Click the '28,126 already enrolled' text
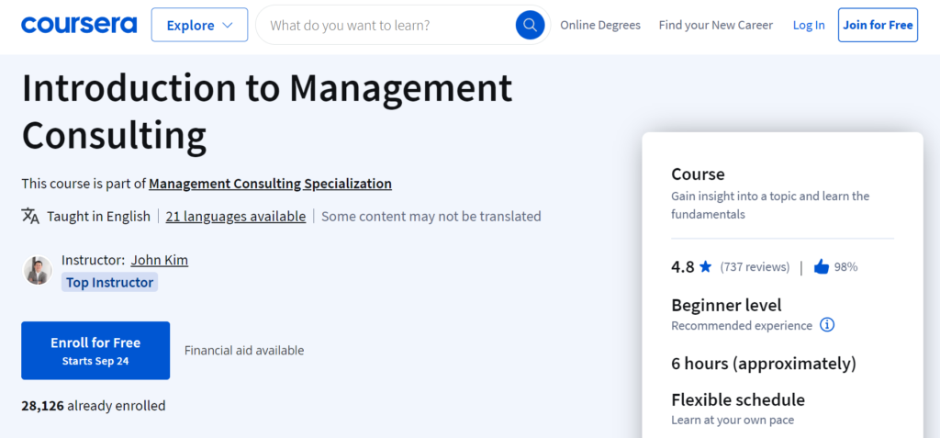This screenshot has height=438, width=940. 94,406
